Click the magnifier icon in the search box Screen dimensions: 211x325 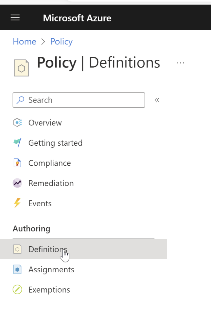pos(21,100)
